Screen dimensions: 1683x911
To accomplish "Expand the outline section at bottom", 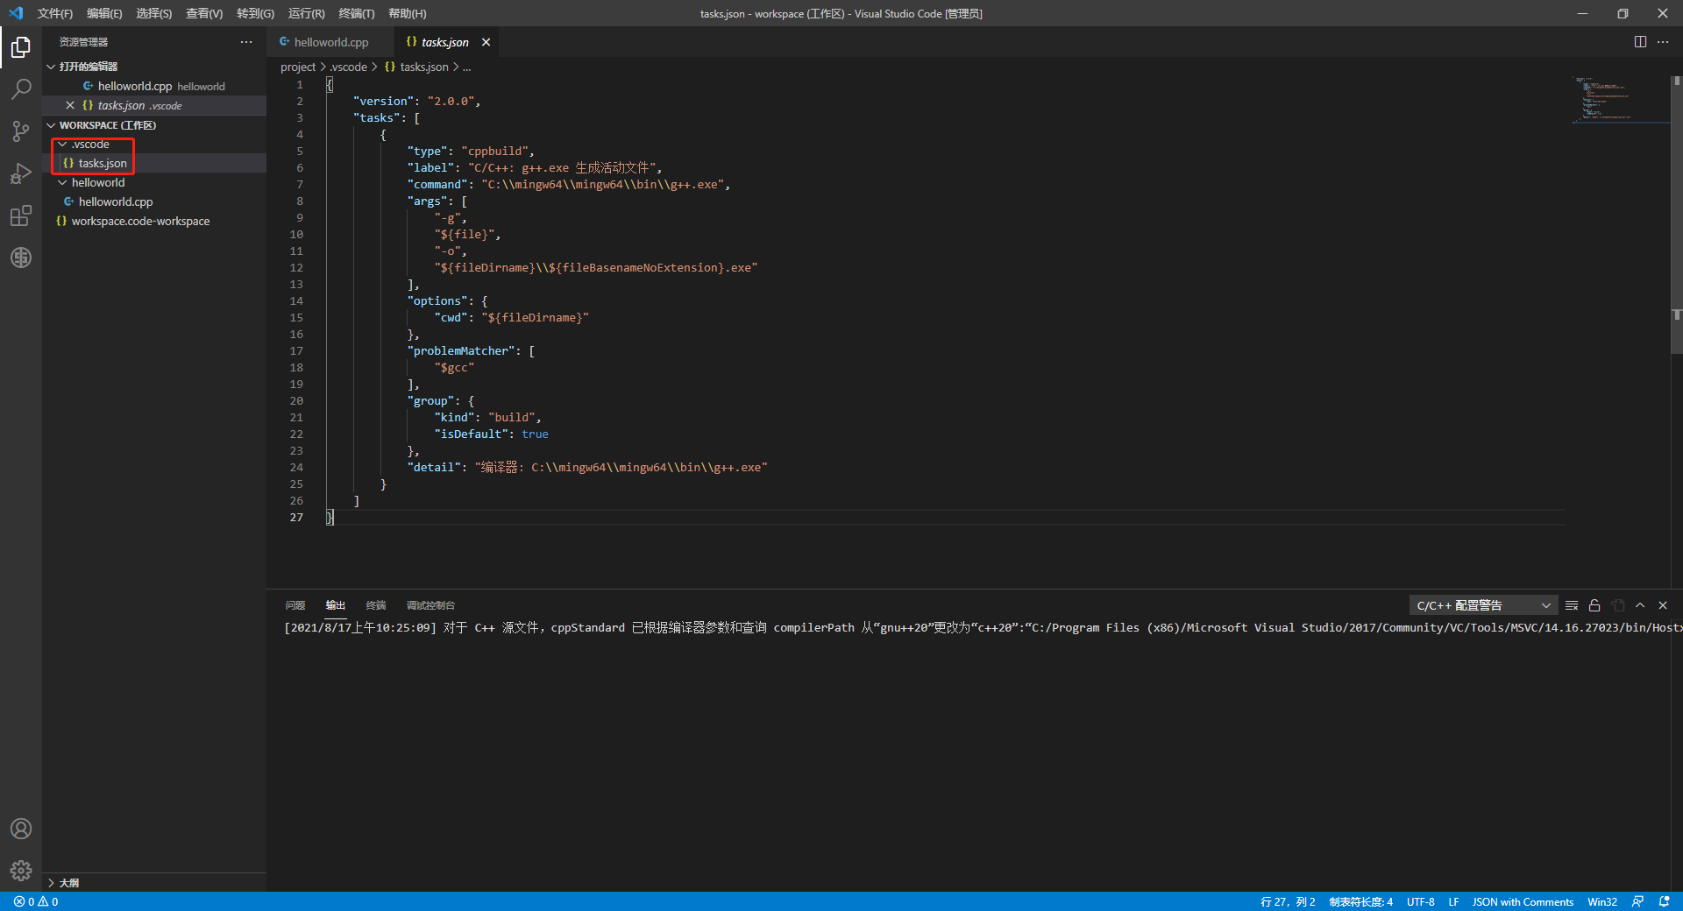I will [51, 883].
